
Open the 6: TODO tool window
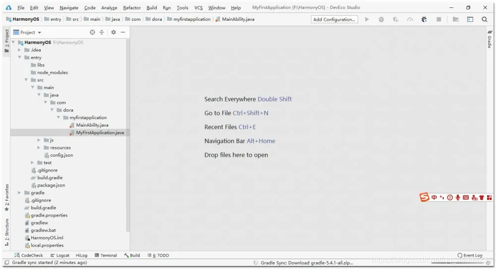coord(158,255)
